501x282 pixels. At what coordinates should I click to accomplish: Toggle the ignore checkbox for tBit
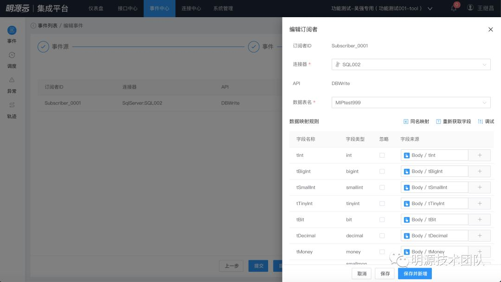(x=382, y=219)
